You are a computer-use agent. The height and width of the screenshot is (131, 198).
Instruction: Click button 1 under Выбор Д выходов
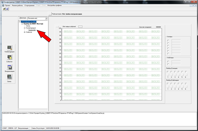point(168,87)
